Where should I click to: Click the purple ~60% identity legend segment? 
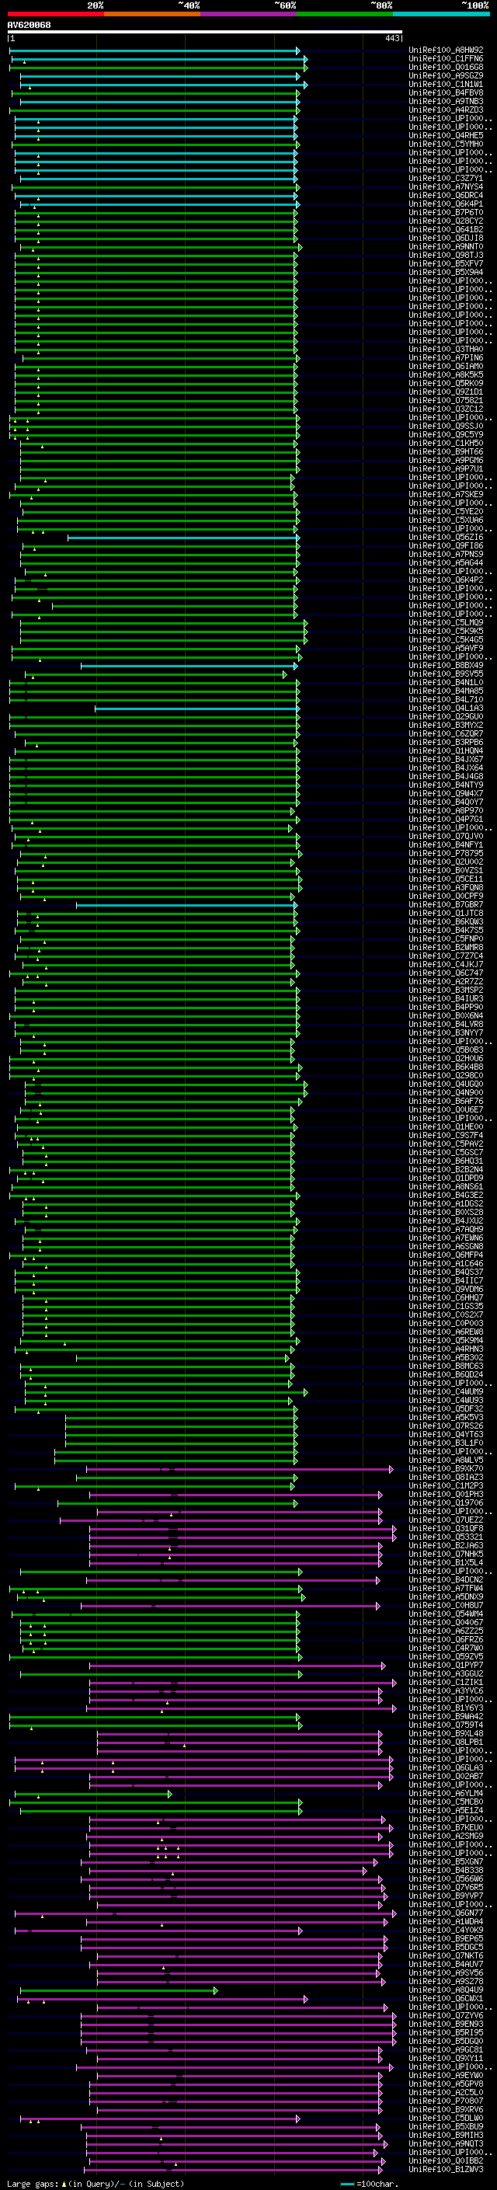tap(248, 14)
